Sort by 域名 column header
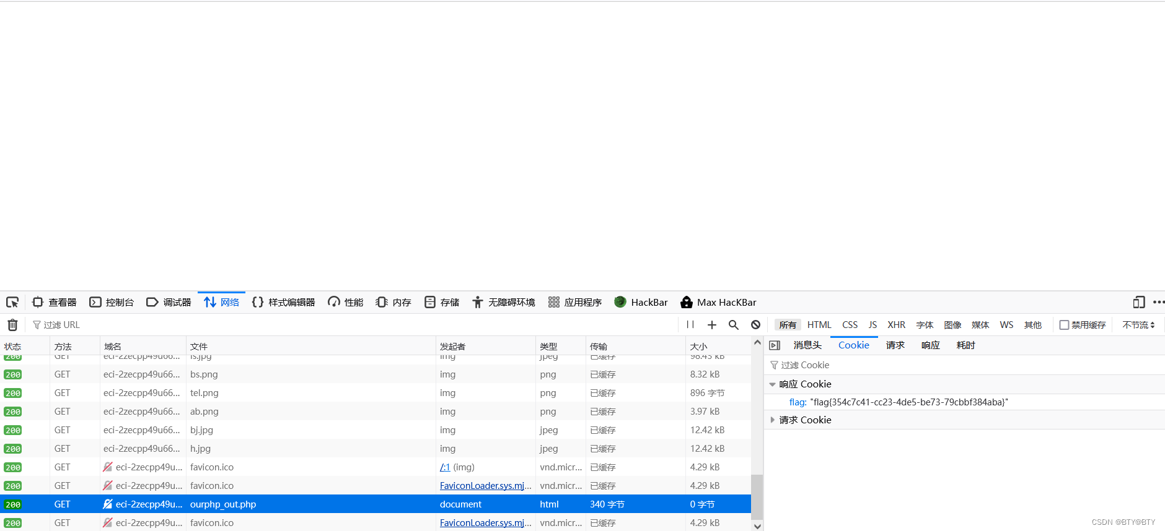 143,346
